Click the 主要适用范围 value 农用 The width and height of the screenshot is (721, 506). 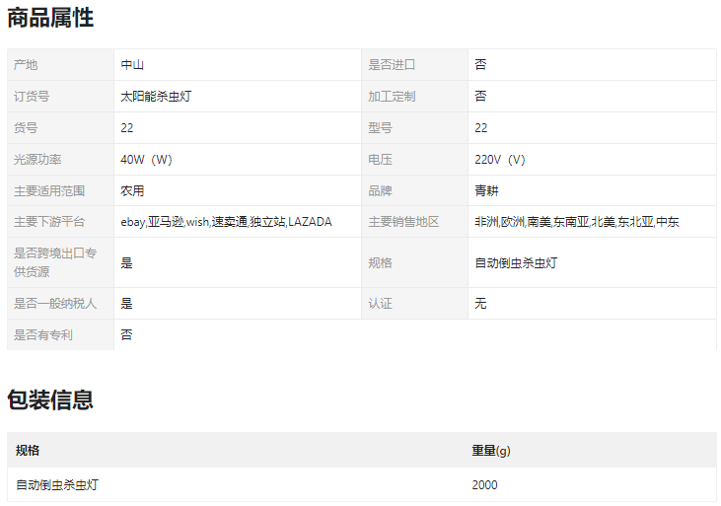pyautogui.click(x=132, y=191)
